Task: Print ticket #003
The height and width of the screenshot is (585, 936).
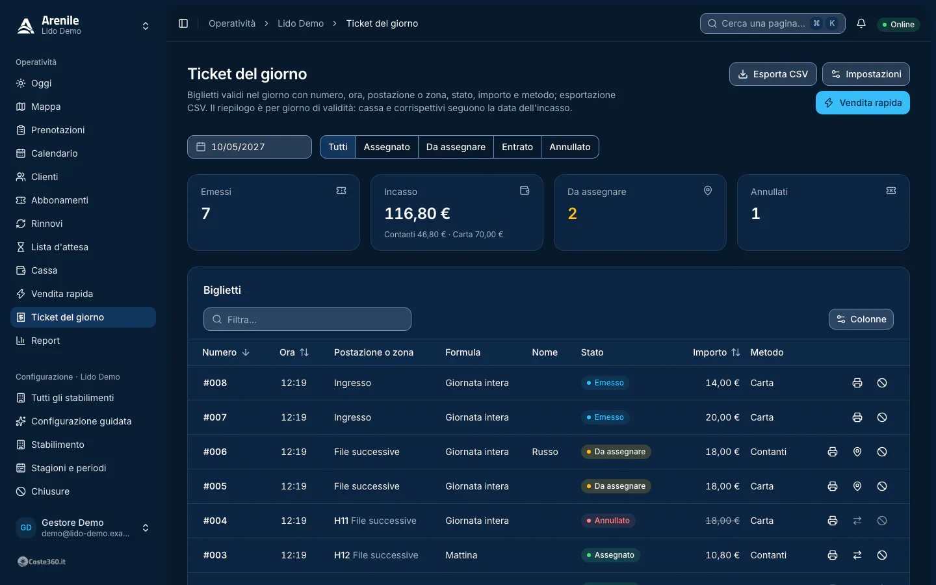Action: [x=833, y=555]
